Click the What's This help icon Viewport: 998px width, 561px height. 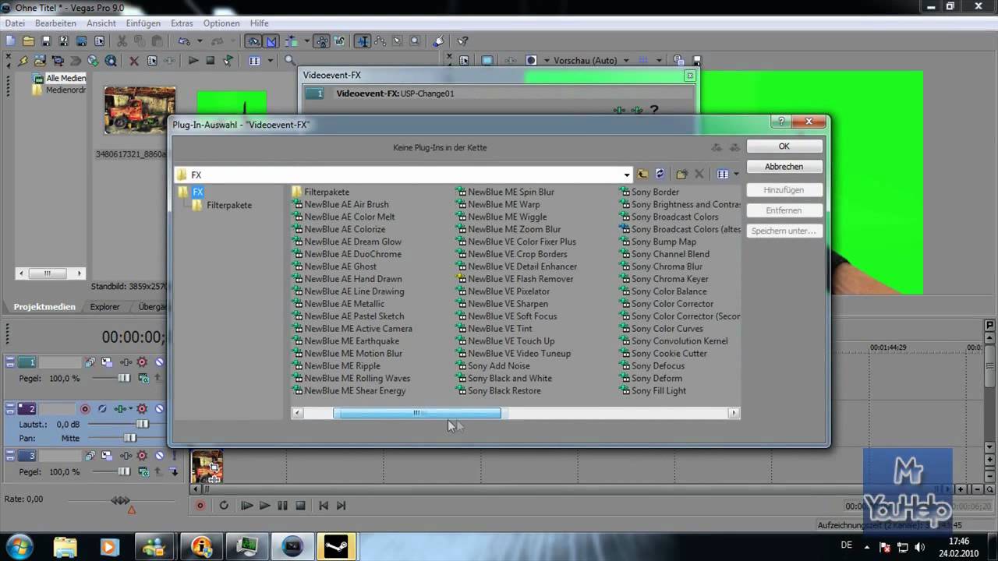[x=462, y=41]
